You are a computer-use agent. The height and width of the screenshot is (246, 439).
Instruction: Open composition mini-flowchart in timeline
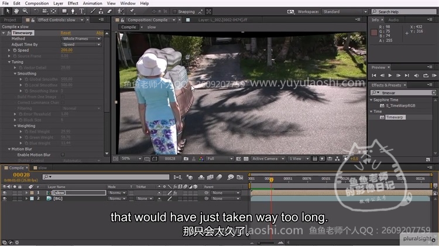click(x=177, y=177)
